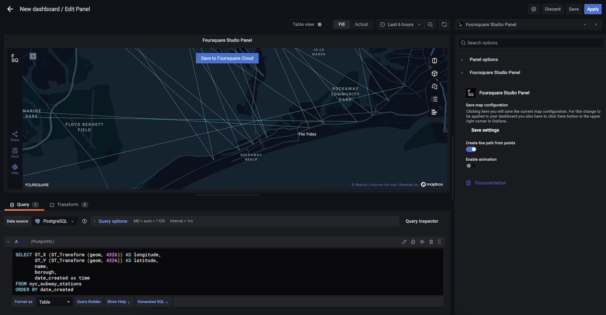
Task: Click Improve this map link
Action: [x=383, y=185]
